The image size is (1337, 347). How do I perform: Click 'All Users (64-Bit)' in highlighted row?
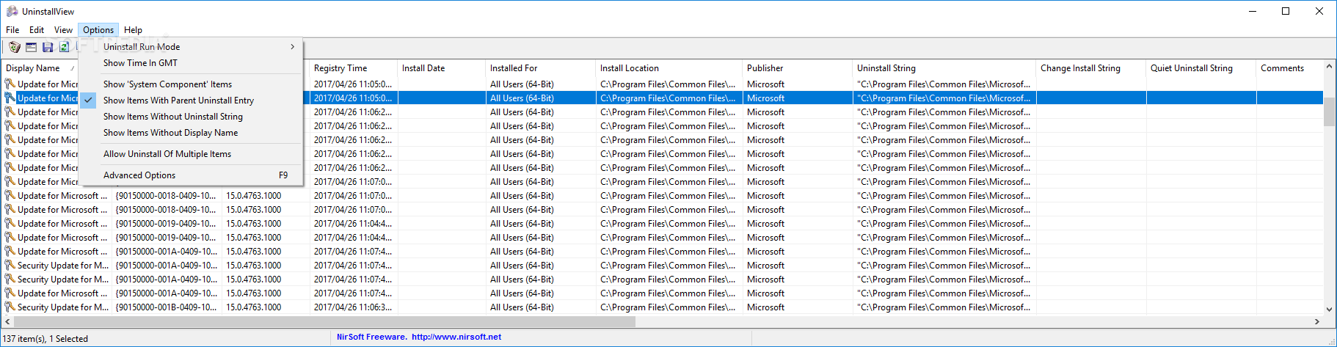[522, 98]
